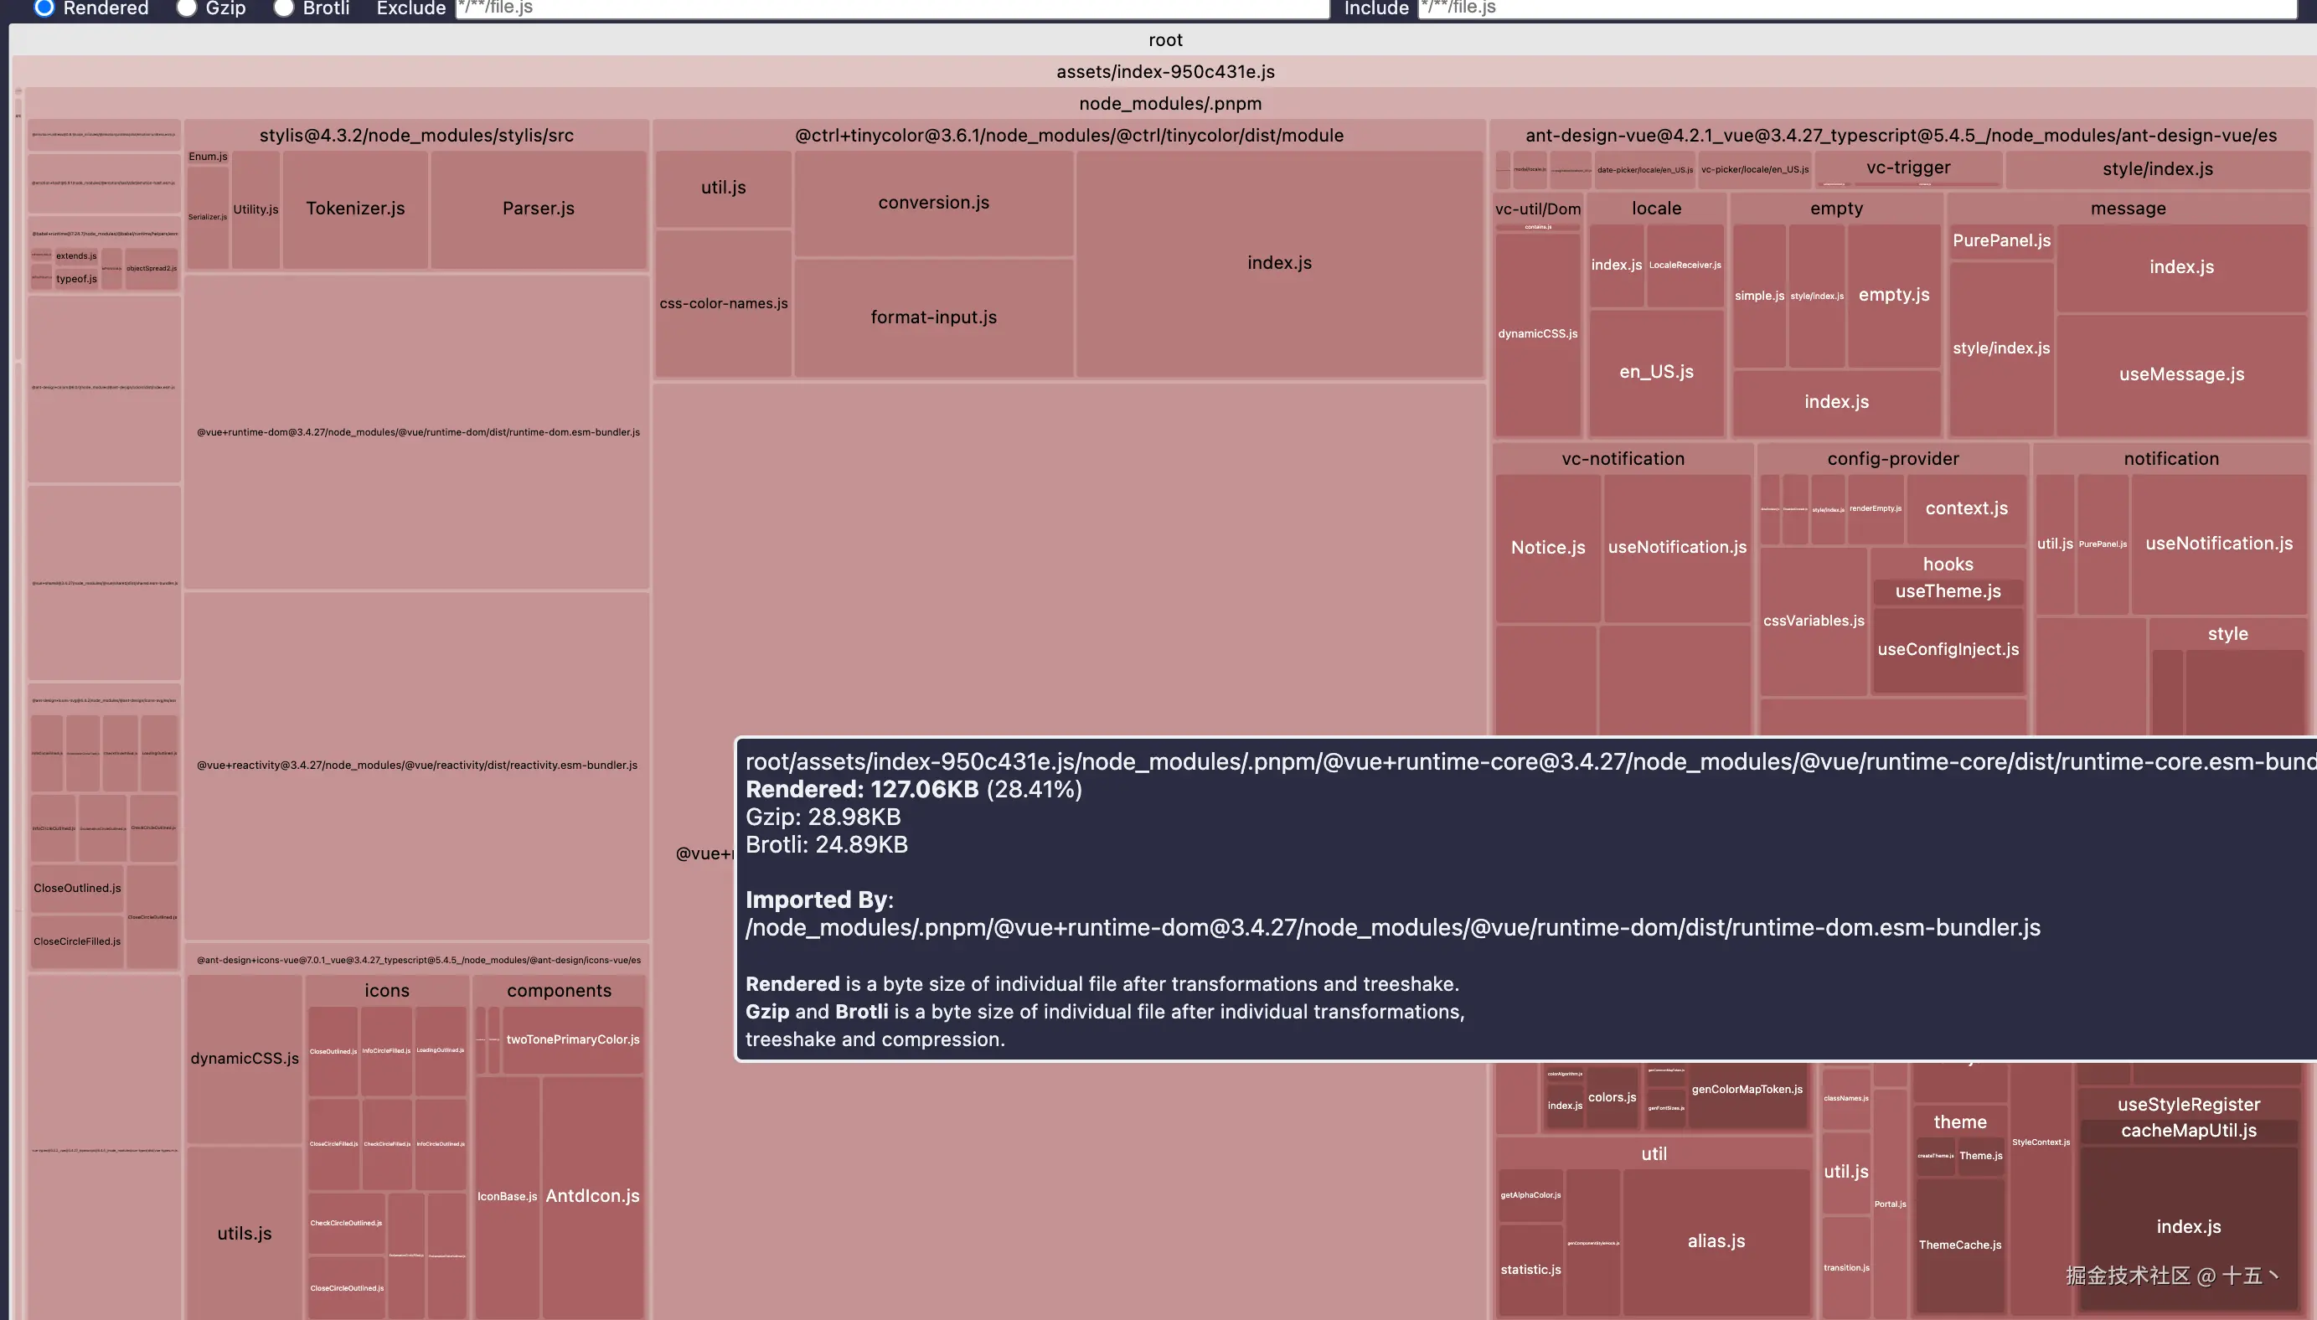
Task: Click the reactivity.esm-bundler.js block
Action: coord(417,766)
